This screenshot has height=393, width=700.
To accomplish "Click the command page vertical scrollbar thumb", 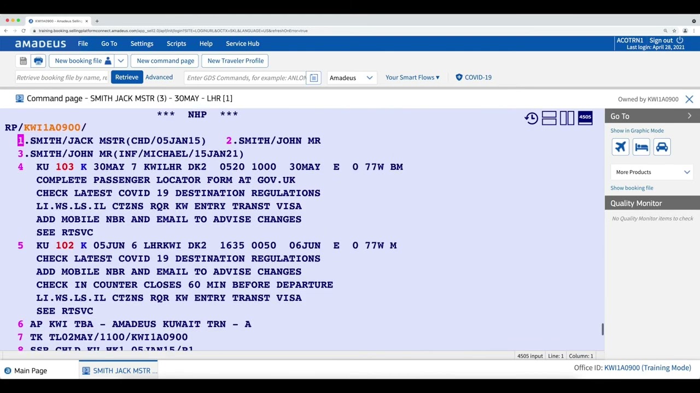I will [603, 329].
